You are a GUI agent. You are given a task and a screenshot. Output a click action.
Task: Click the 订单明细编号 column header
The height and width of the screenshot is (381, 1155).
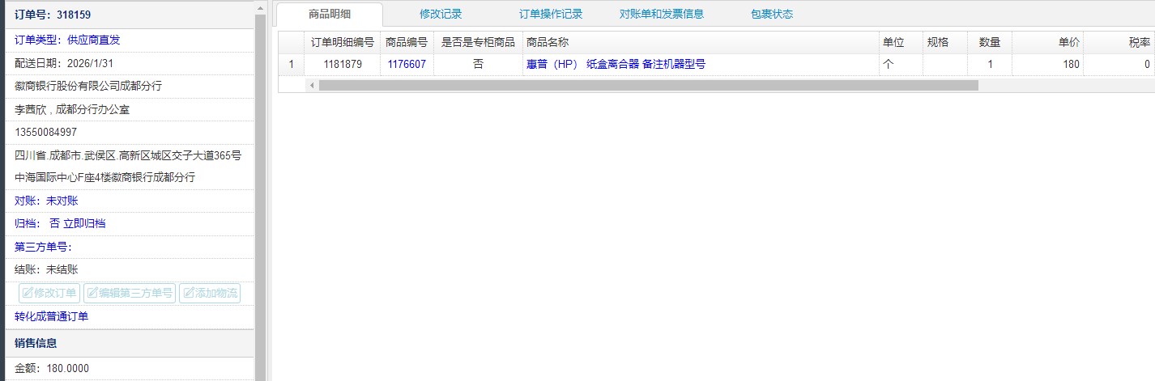tap(343, 42)
